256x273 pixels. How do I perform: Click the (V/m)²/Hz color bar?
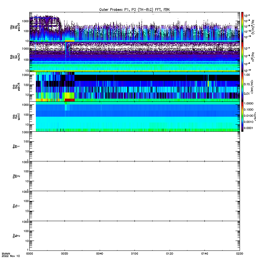(242, 27)
